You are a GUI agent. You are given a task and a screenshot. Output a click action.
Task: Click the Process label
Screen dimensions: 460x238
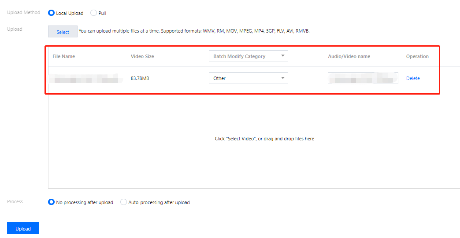pyautogui.click(x=15, y=201)
